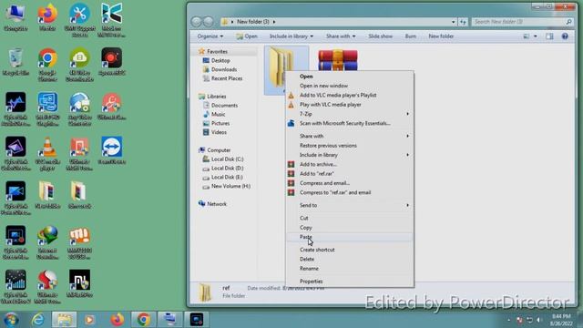Image resolution: width=583 pixels, height=328 pixels.
Task: Choose Copy in the context menu
Action: pos(350,228)
